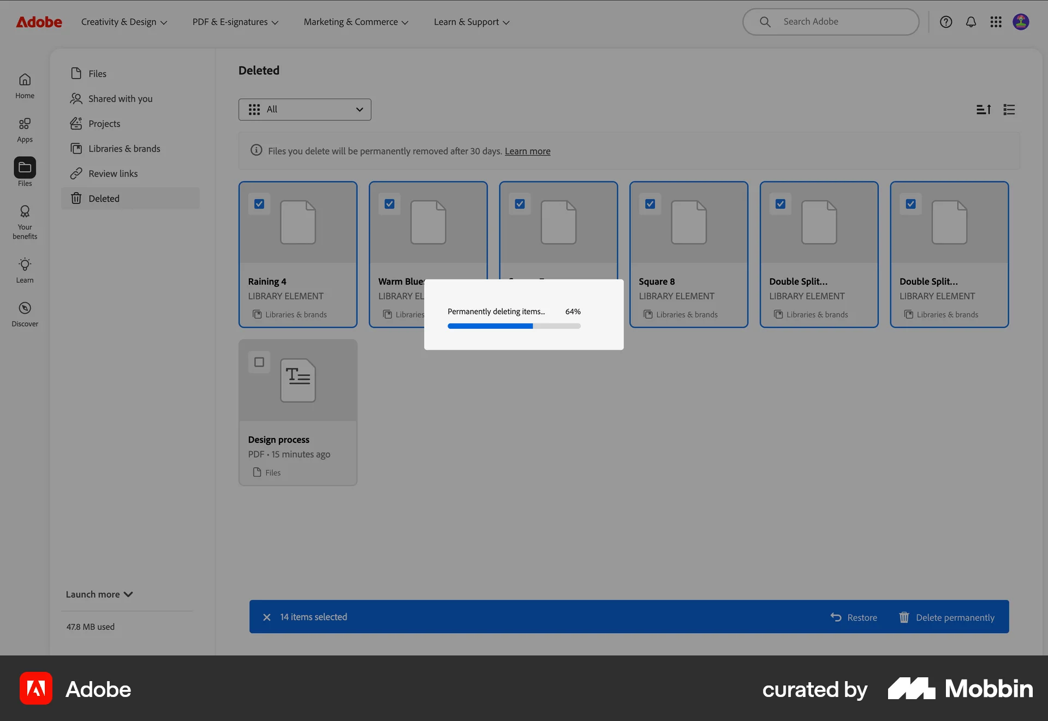1048x721 pixels.
Task: Open the Creativity & Design menu
Action: click(x=124, y=22)
